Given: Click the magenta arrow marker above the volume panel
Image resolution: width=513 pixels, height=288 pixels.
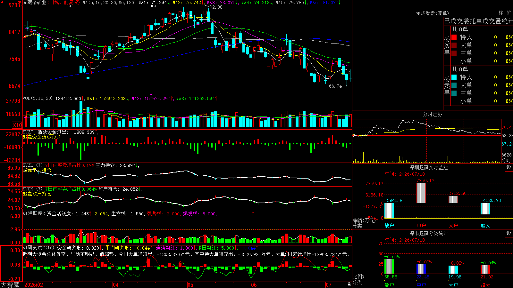Looking at the screenshot, I should [152, 94].
